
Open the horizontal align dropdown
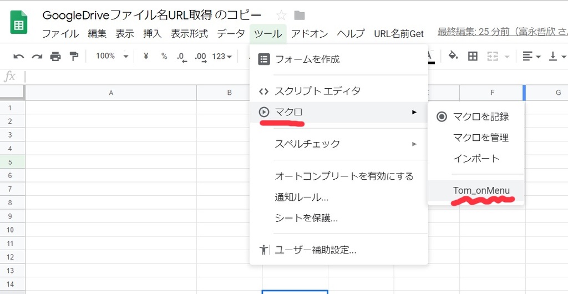pos(532,57)
